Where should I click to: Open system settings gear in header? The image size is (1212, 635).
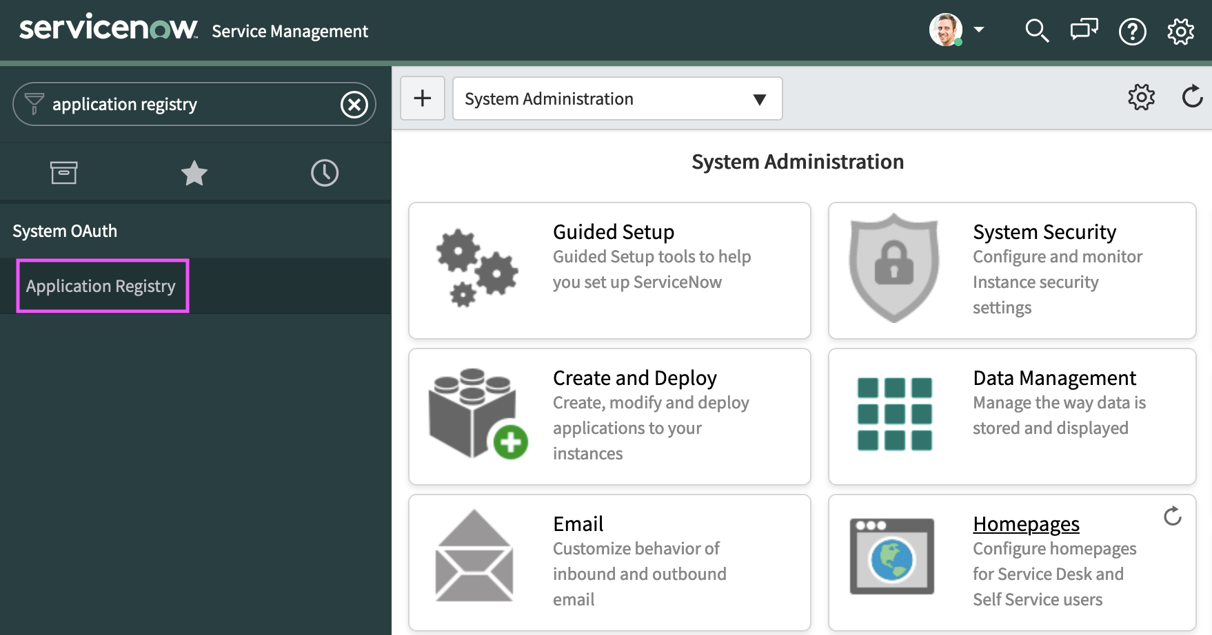tap(1180, 32)
